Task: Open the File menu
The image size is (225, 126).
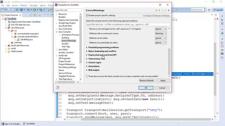Action: click(x=2, y=5)
